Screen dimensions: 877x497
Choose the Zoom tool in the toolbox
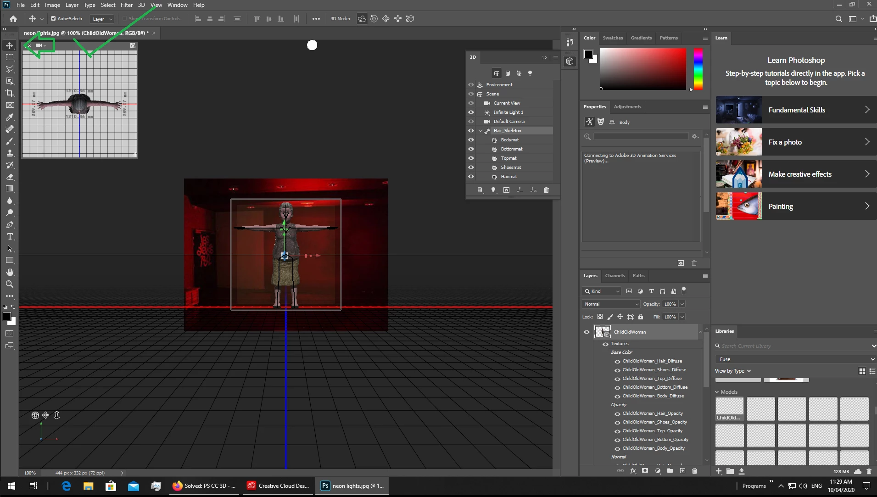pos(10,284)
